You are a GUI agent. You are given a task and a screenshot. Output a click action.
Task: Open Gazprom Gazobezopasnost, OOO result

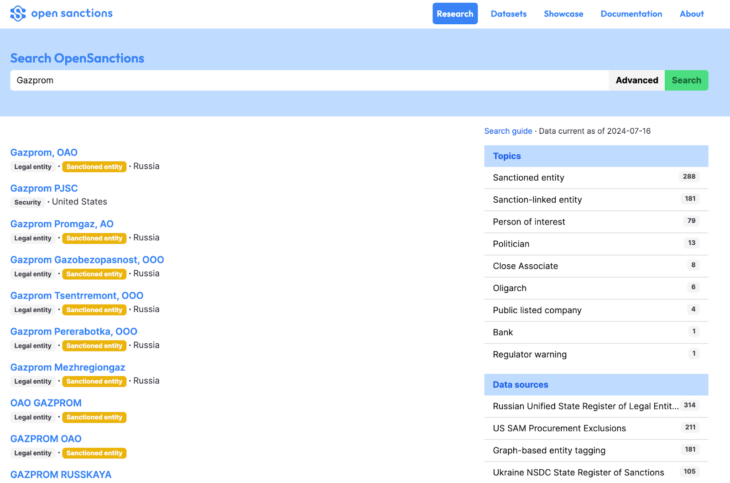pyautogui.click(x=87, y=260)
